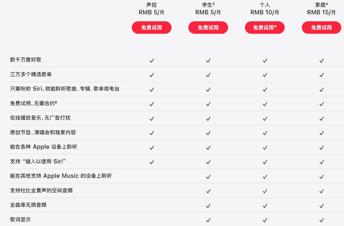Start free trial for 家庭 plan
The width and height of the screenshot is (344, 226).
coord(321,28)
